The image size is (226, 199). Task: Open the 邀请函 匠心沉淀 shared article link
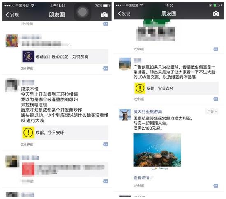[x=65, y=57]
